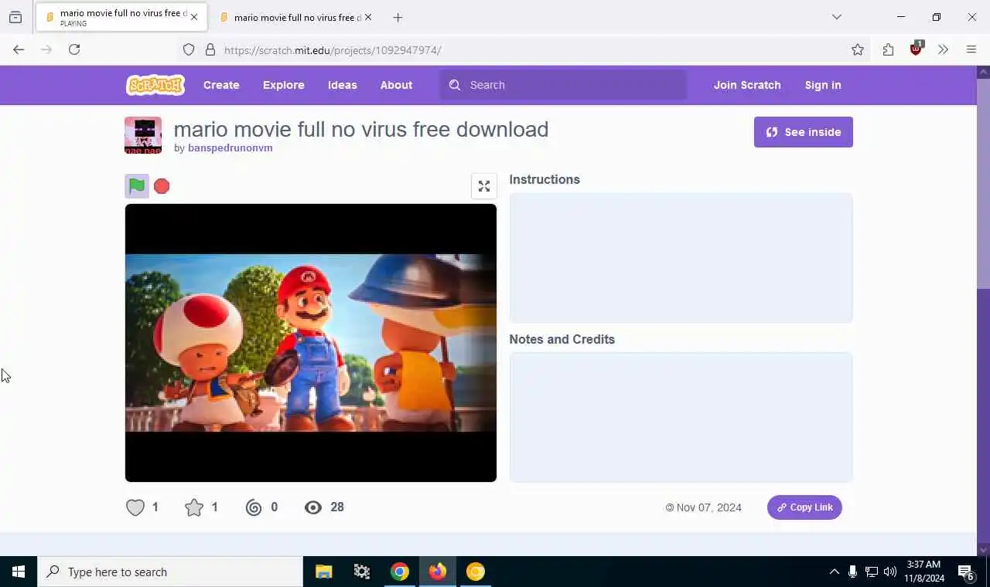Screen dimensions: 990x587
Task: Switch to Firefox in taskbar
Action: tap(438, 572)
